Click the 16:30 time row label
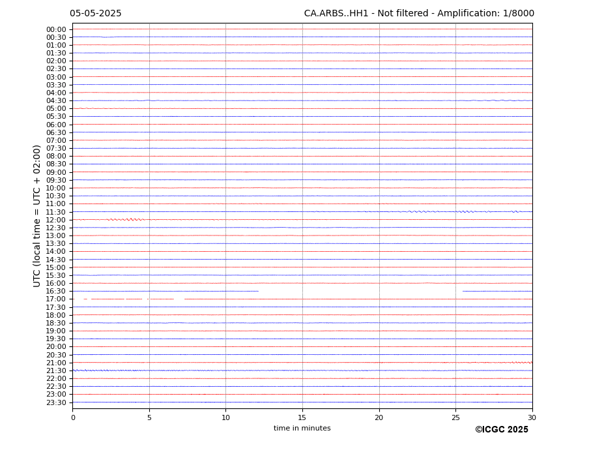Screen dimensions: 604x454 [56, 291]
